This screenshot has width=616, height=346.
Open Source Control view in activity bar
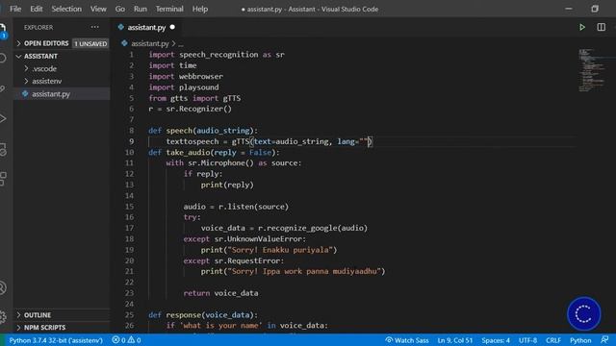pos(3,89)
